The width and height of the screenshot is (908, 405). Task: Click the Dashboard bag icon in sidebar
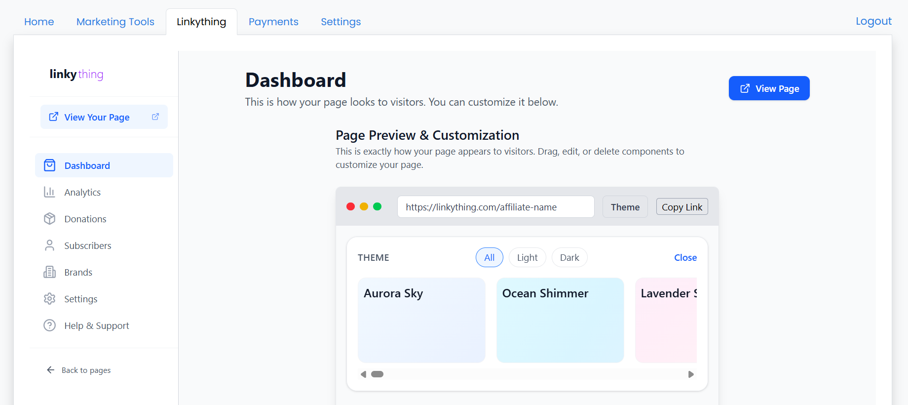tap(49, 165)
